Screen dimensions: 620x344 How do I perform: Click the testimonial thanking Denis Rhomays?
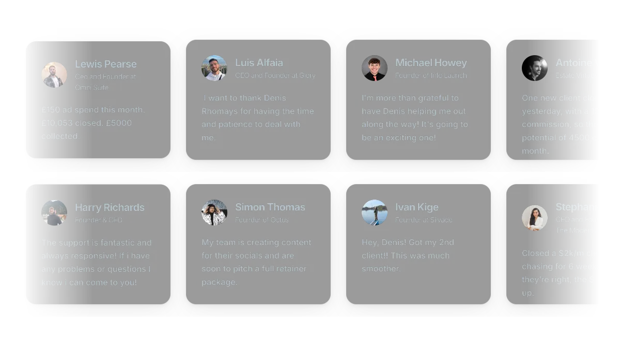click(258, 118)
